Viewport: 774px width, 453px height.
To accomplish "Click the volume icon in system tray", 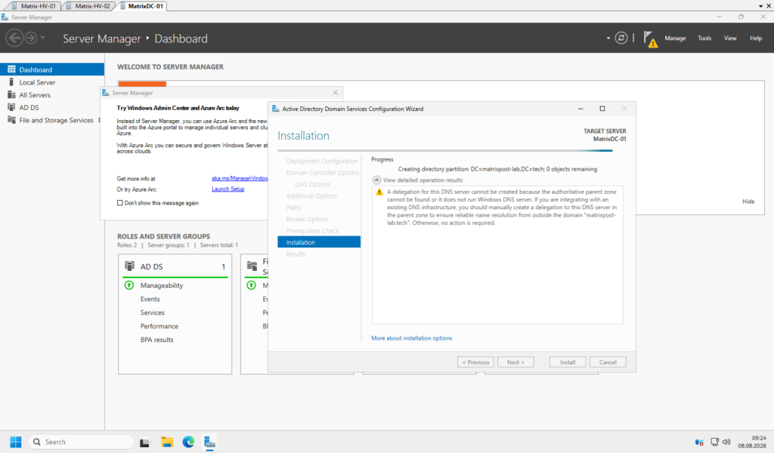I will pos(726,442).
